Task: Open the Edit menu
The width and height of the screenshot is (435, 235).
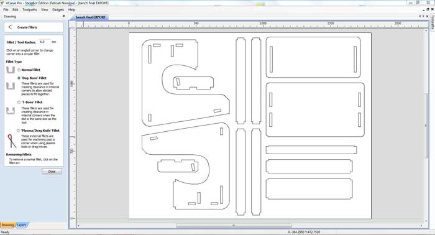Action: (x=16, y=9)
